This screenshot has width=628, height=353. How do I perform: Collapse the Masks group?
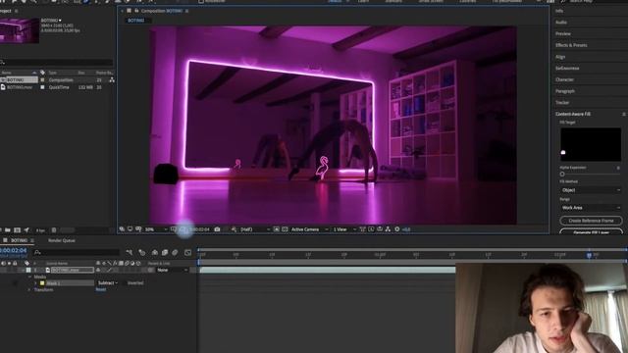click(x=29, y=277)
